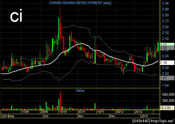Click the Value panel title

pyautogui.click(x=80, y=91)
